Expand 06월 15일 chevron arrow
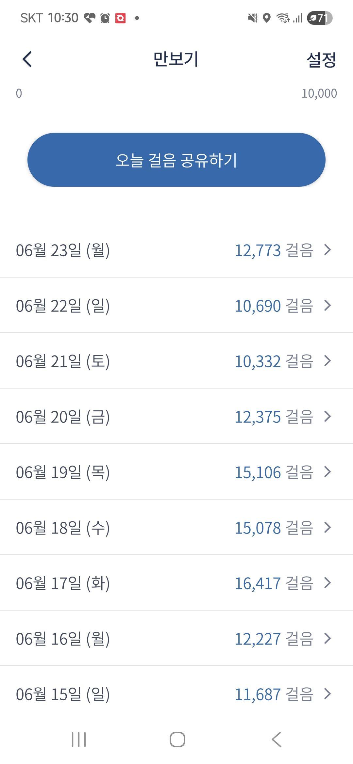353x764 pixels. (x=328, y=694)
